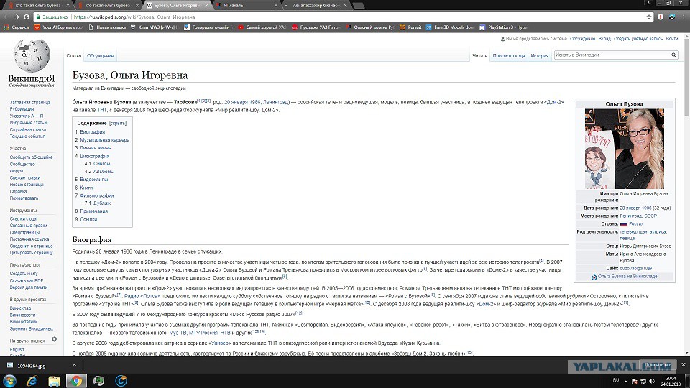Open the Wikipedia globe logo
Image resolution: width=690 pixels, height=388 pixels.
point(32,56)
